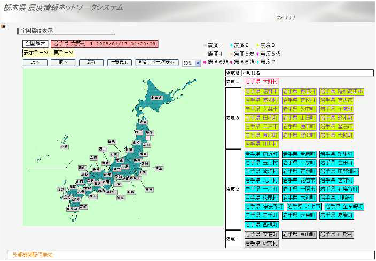Click 岩手県 遠野市 cell
376x261 pixels.
pos(262,92)
